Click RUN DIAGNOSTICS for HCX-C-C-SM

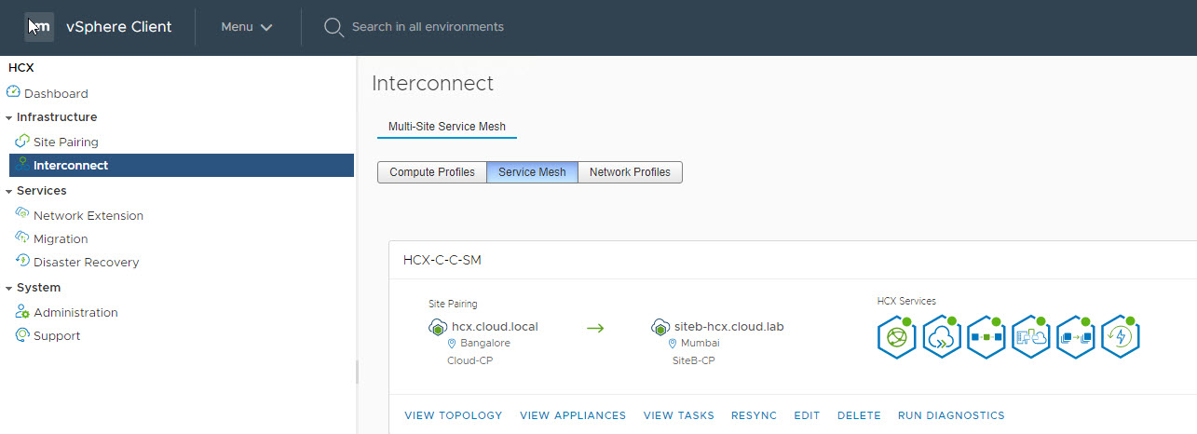click(951, 415)
